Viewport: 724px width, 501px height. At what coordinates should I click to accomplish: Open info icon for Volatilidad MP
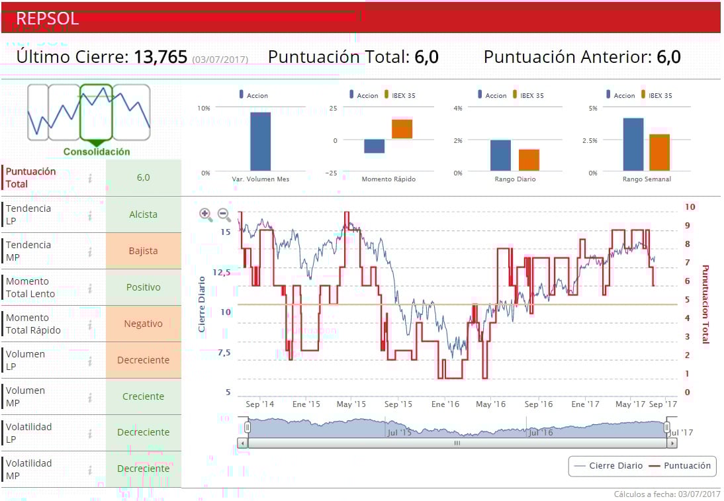[90, 470]
